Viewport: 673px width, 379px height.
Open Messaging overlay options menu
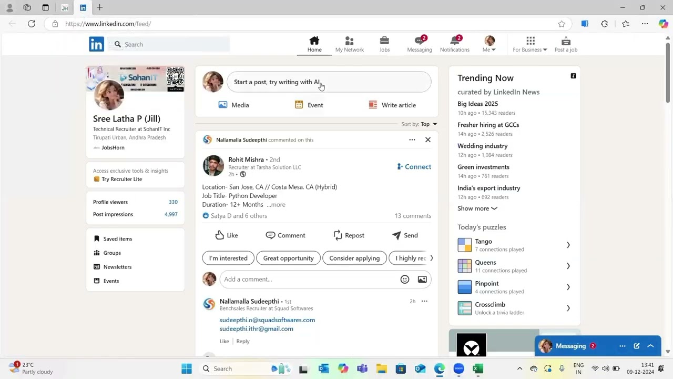coord(622,346)
